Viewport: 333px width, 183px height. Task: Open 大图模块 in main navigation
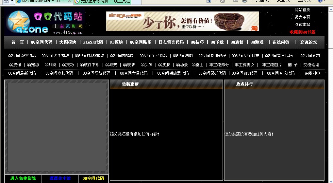click(x=68, y=42)
